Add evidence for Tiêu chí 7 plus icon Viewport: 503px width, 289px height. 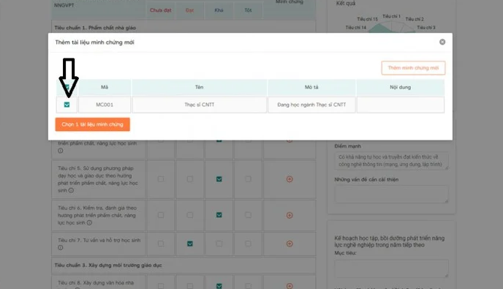pos(290,244)
